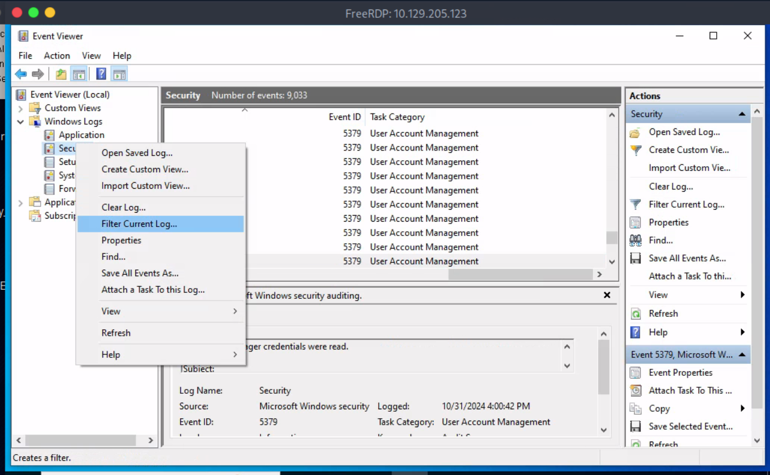Expand the View submenu arrow in Actions pane
Viewport: 770px width, 475px height.
tap(742, 295)
